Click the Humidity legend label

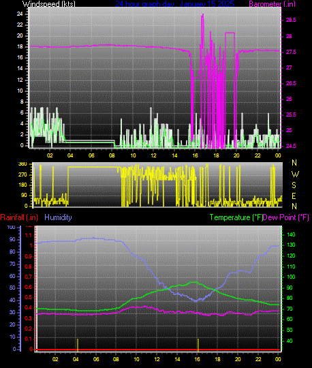(58, 217)
